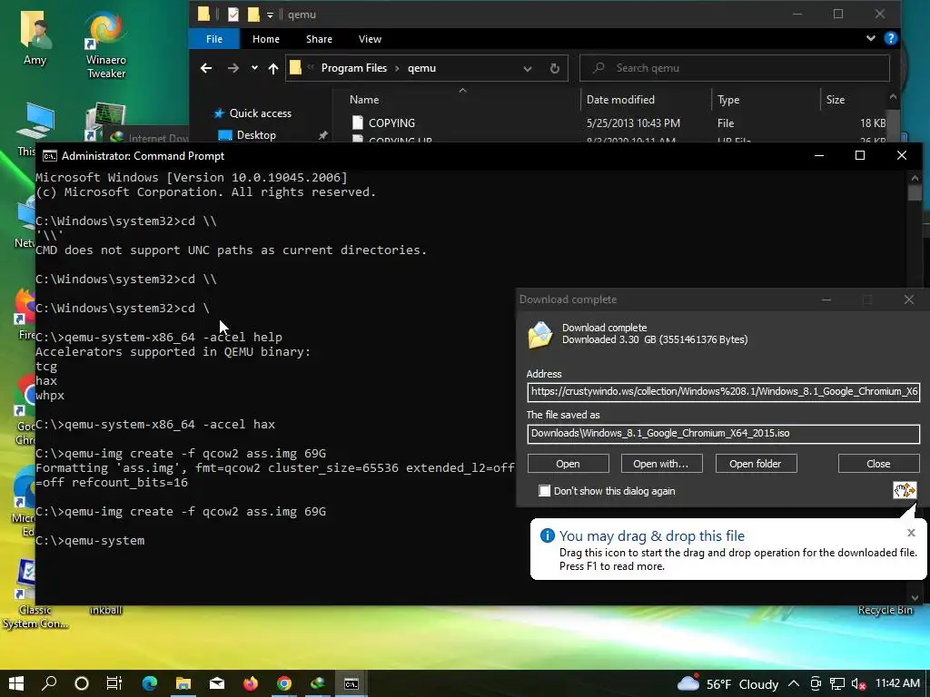930x697 pixels.
Task: Click the drag and drop hand icon
Action: pos(905,490)
